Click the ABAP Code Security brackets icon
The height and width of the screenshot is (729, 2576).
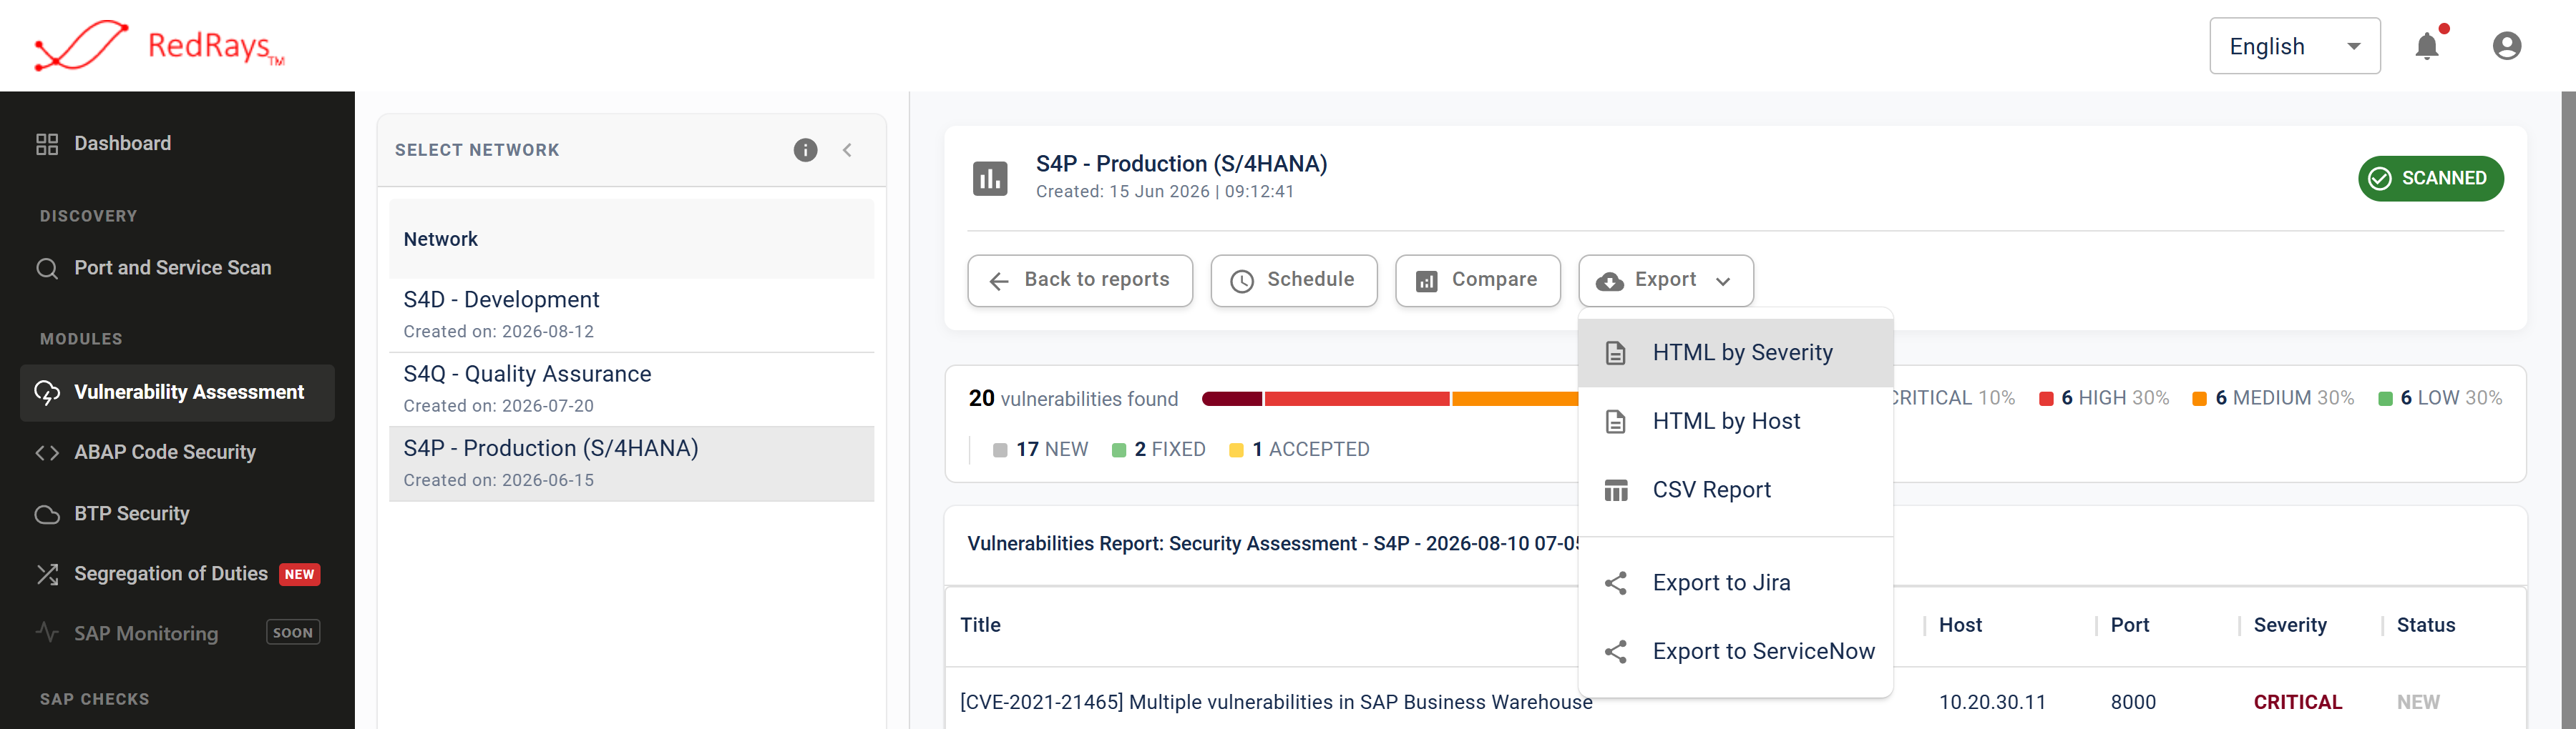47,452
